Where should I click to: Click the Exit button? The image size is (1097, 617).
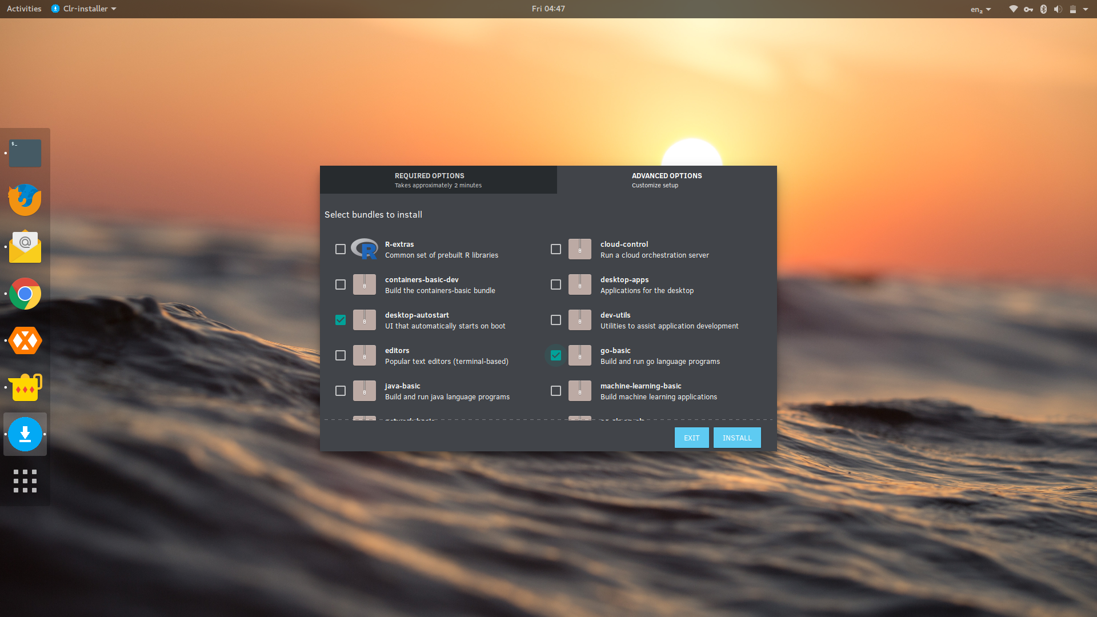(692, 438)
